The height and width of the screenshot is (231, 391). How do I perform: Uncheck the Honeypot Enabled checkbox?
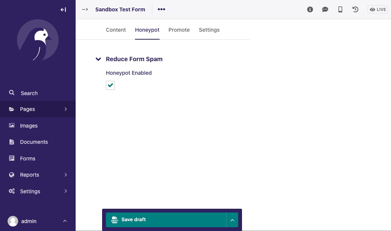pyautogui.click(x=110, y=85)
